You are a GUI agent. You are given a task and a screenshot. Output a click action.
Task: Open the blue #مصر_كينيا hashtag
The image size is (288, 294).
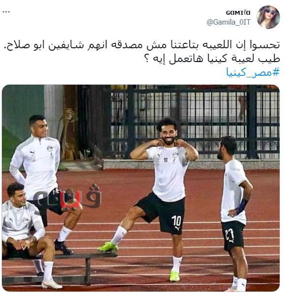point(253,72)
